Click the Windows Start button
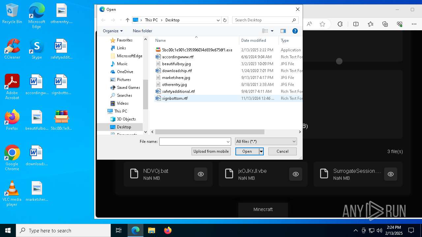Viewport: 422px width, 237px height. click(8, 230)
